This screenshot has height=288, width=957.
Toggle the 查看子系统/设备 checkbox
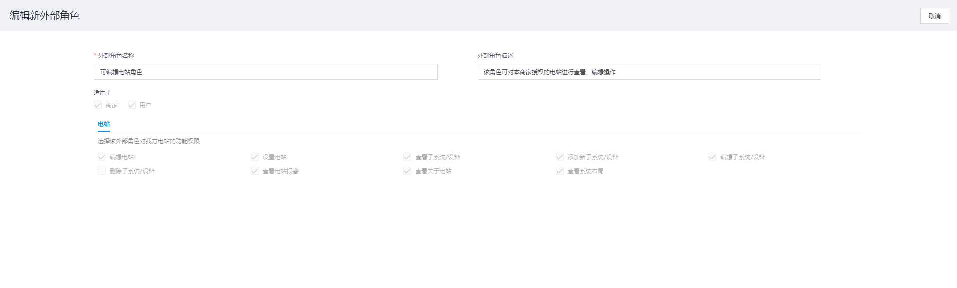[x=407, y=157]
